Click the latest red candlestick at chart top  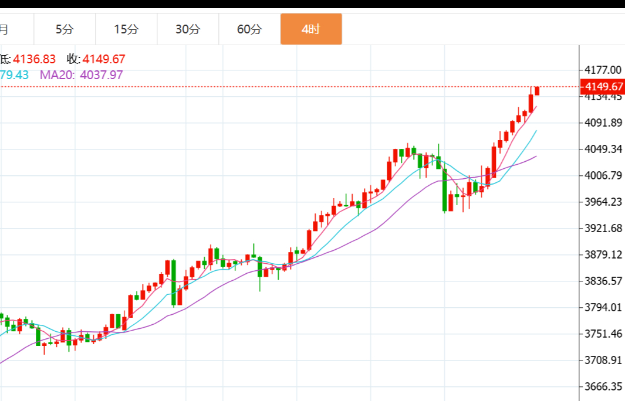[x=537, y=91]
